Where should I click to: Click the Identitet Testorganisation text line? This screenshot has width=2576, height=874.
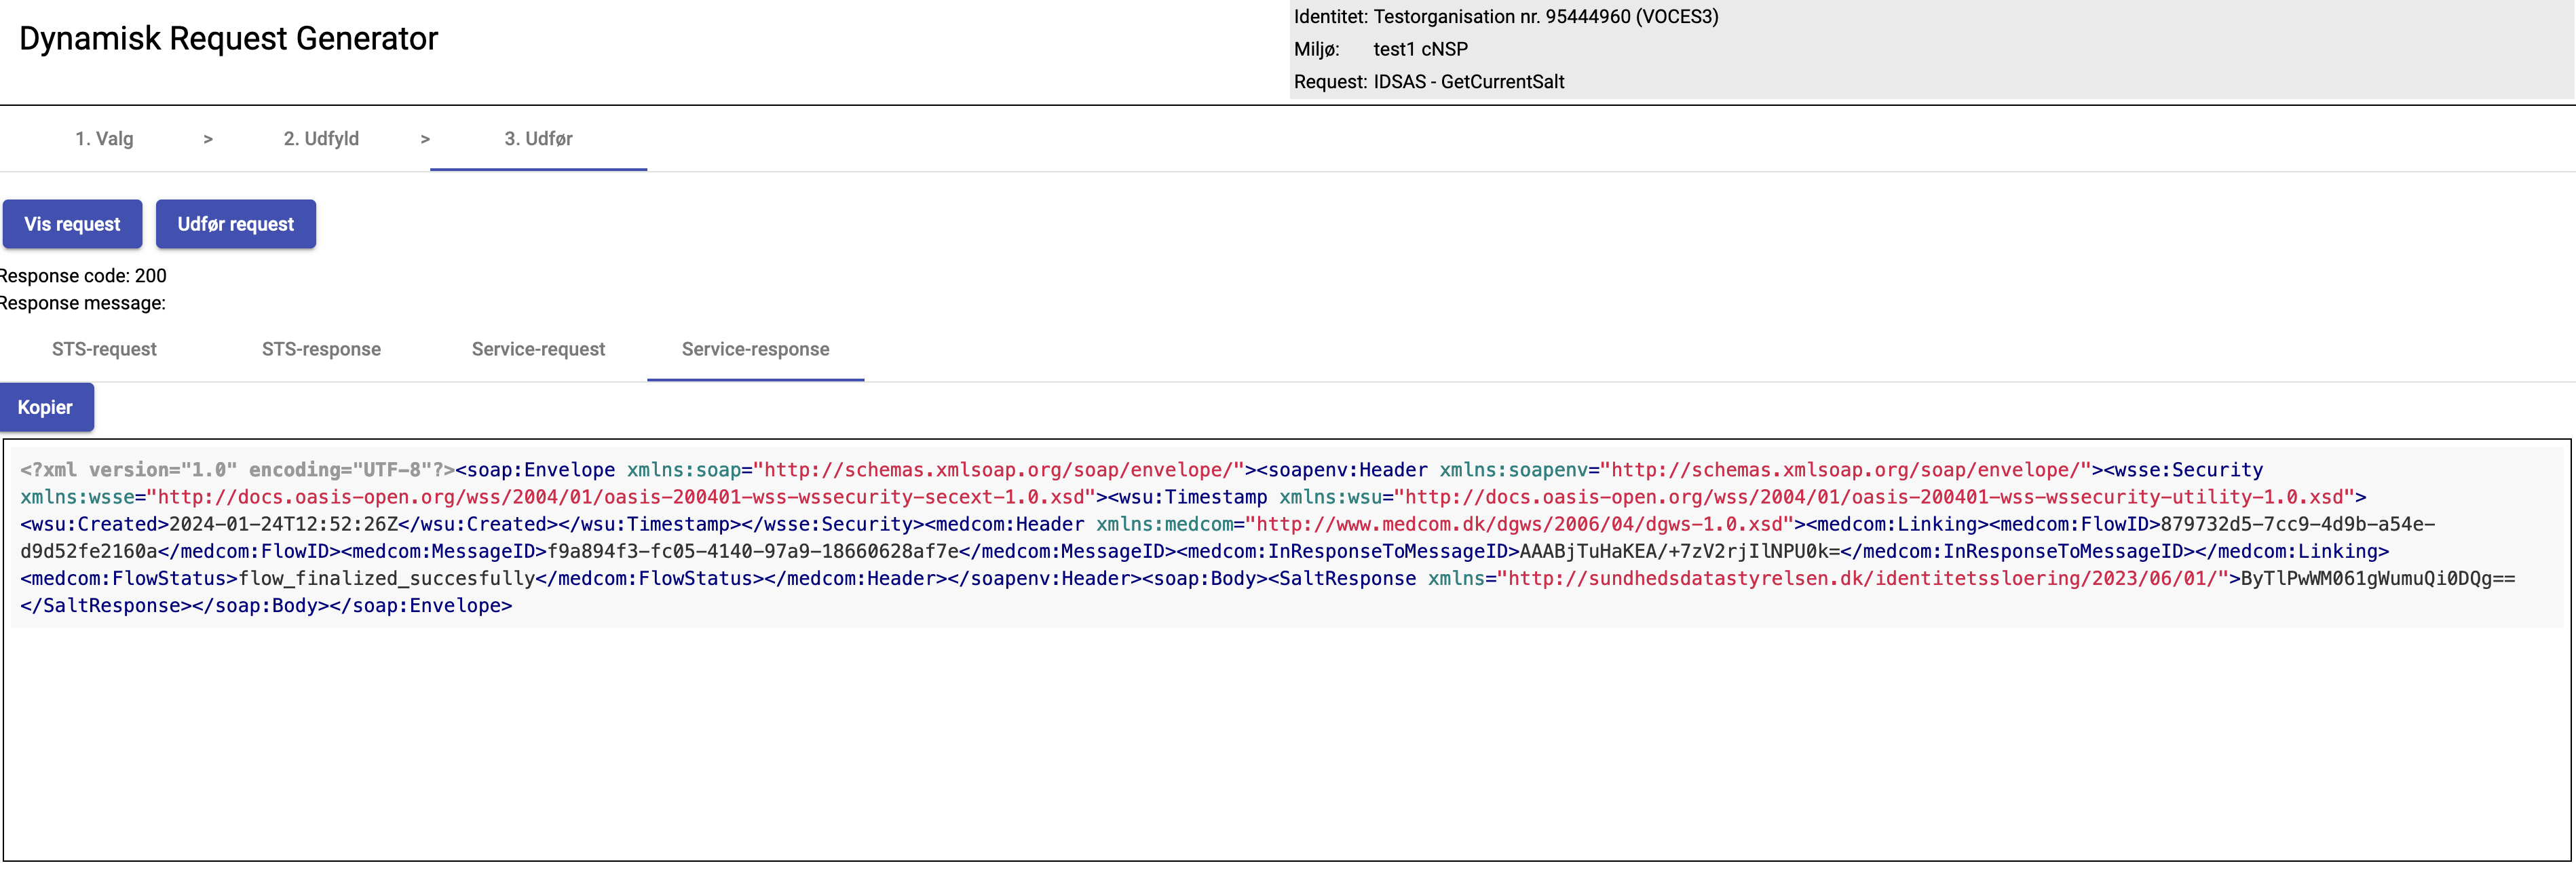[1505, 17]
